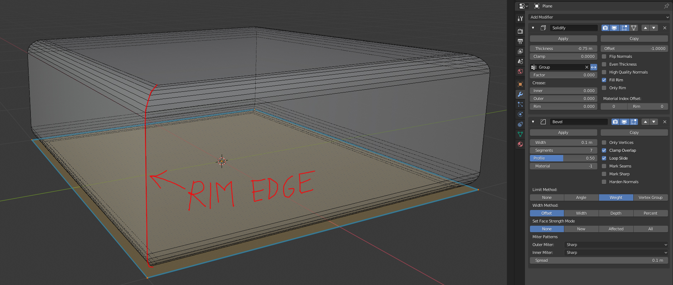Toggle Solidify render visibility camera icon
Image resolution: width=673 pixels, height=285 pixels.
click(x=605, y=28)
